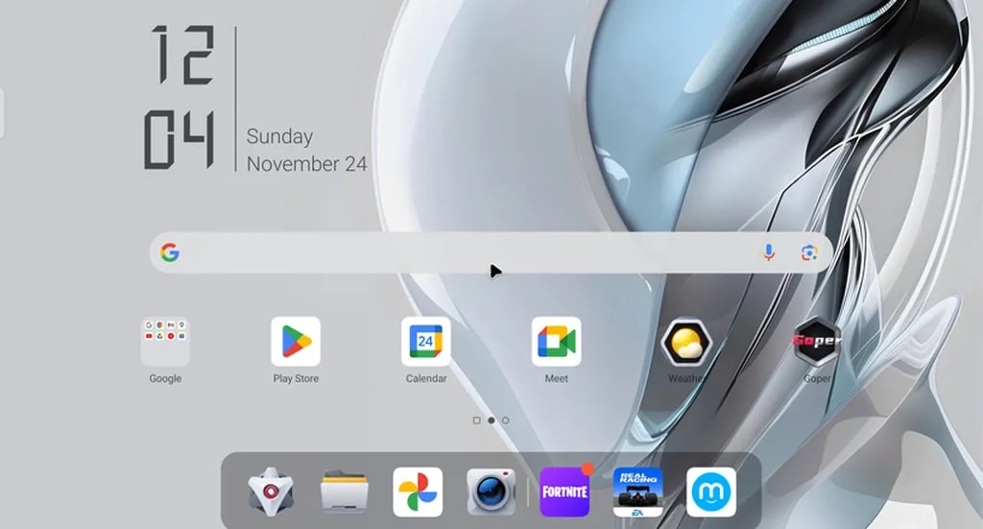Screen dimensions: 983x529
Task: Open the blue 'm' app in dock
Action: [711, 493]
